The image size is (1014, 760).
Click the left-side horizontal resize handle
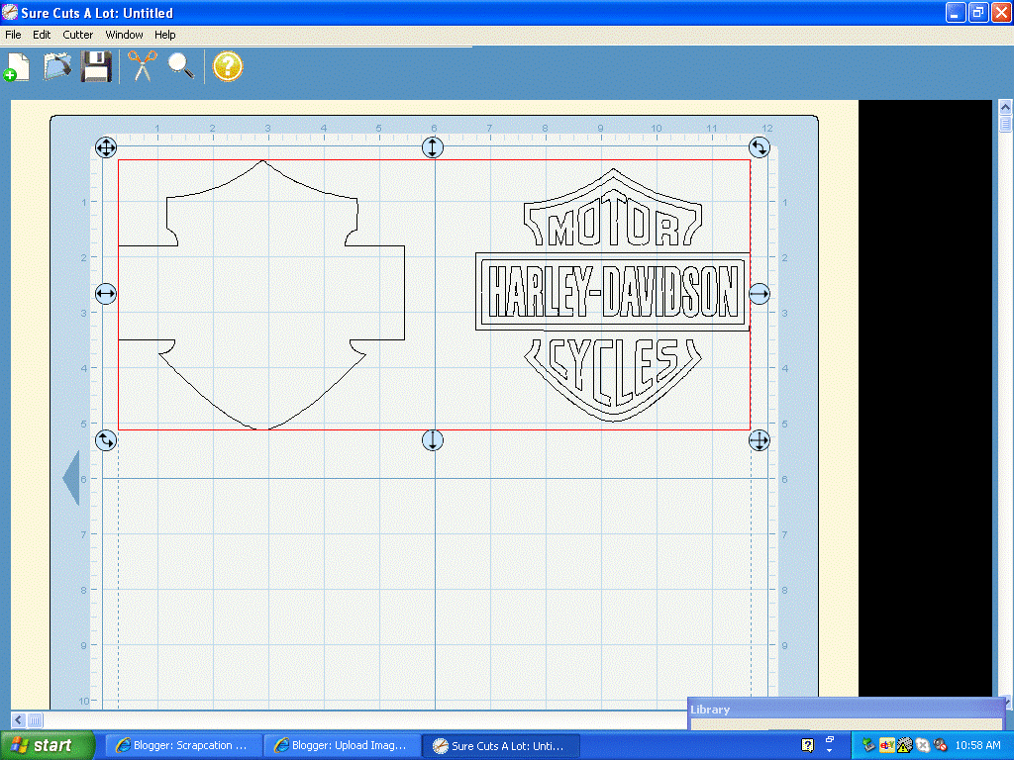point(106,294)
